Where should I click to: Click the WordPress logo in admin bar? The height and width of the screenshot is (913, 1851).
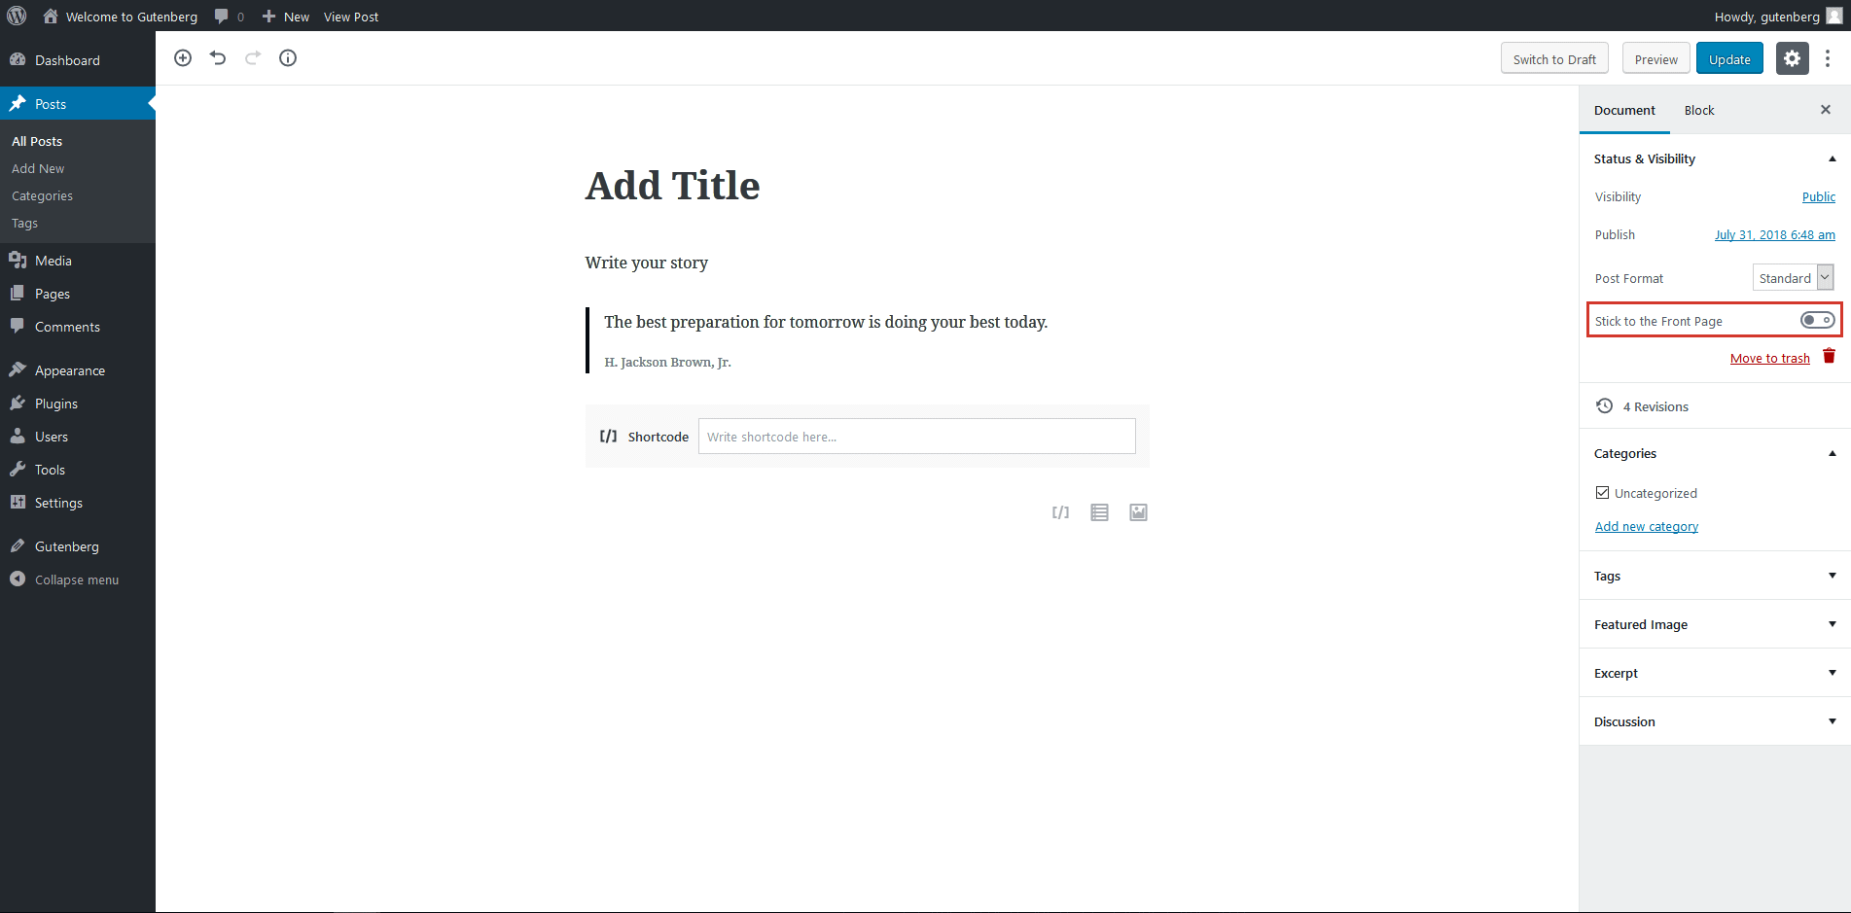(x=17, y=17)
